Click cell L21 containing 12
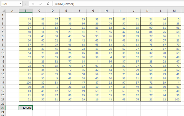Screen dimensions: 184x116 161,99
